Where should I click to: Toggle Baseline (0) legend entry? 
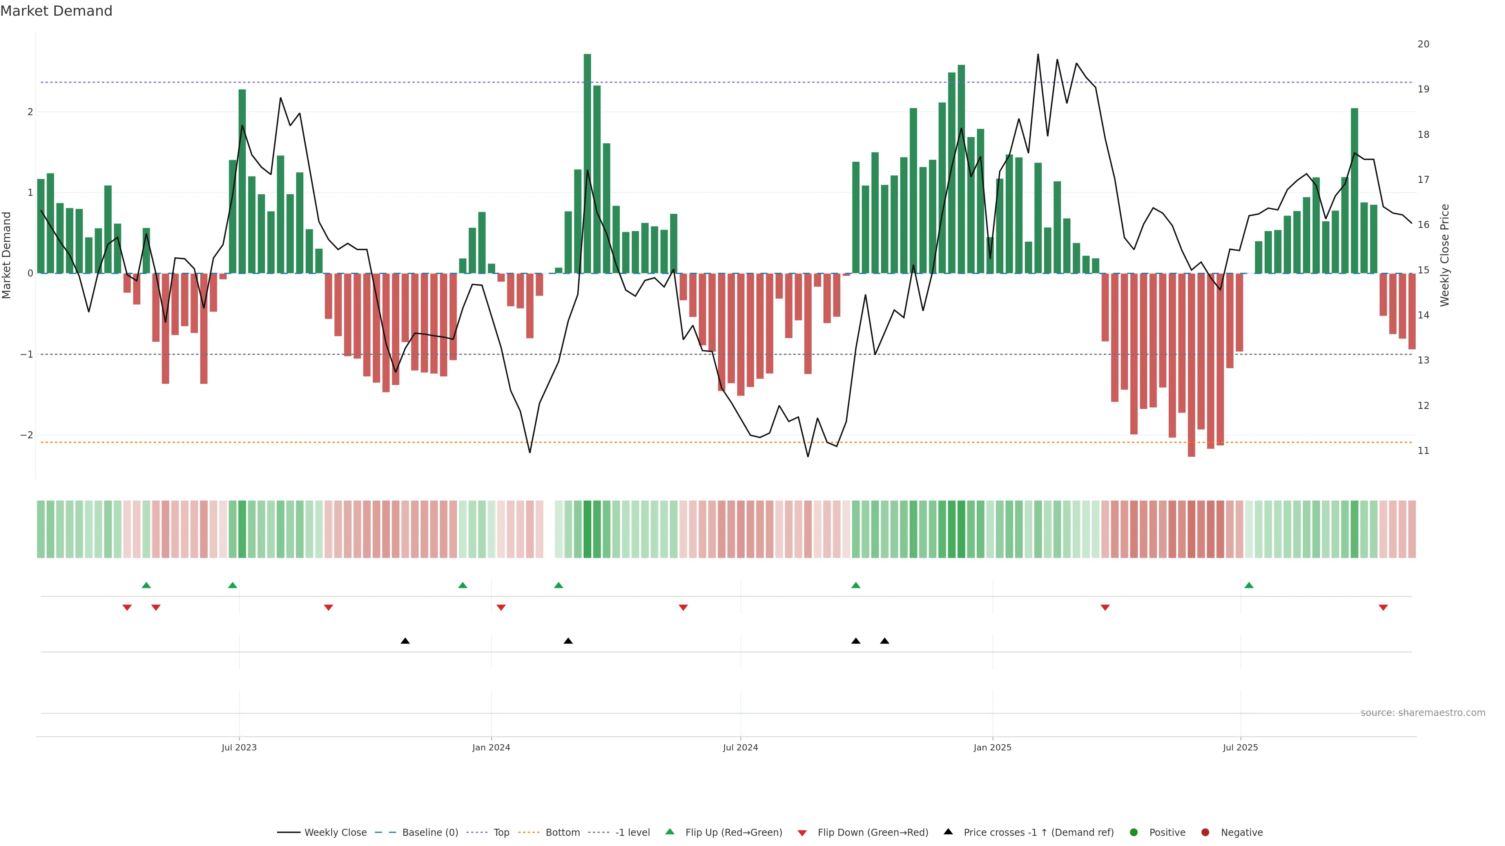click(430, 833)
